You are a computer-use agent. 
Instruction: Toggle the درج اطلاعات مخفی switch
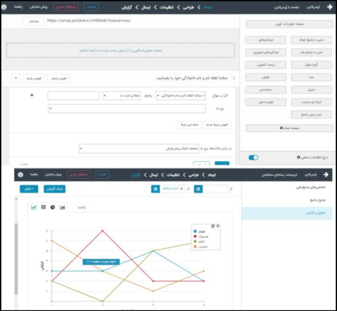point(253,158)
